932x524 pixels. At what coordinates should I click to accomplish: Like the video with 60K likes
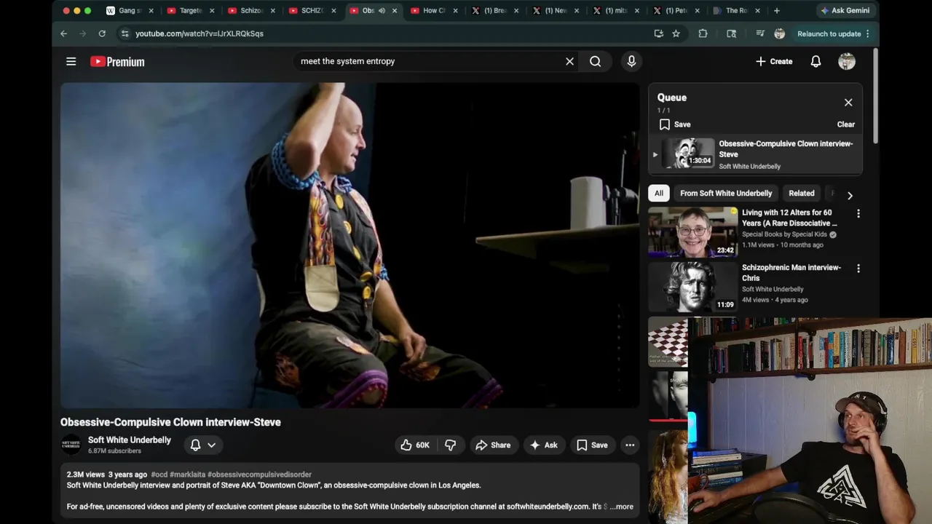(415, 445)
